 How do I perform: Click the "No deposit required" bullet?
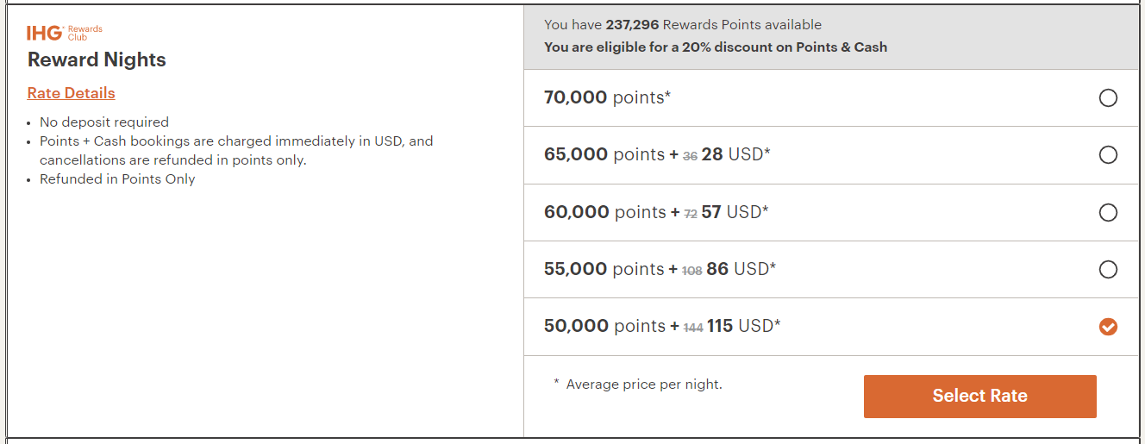click(x=104, y=122)
